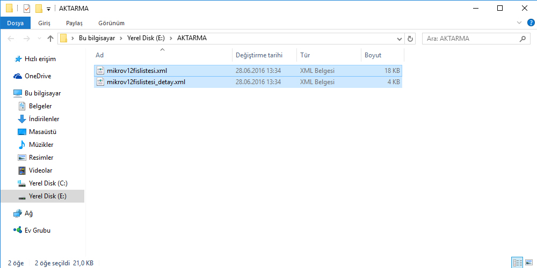Open the blue Help question mark icon

tap(531, 23)
